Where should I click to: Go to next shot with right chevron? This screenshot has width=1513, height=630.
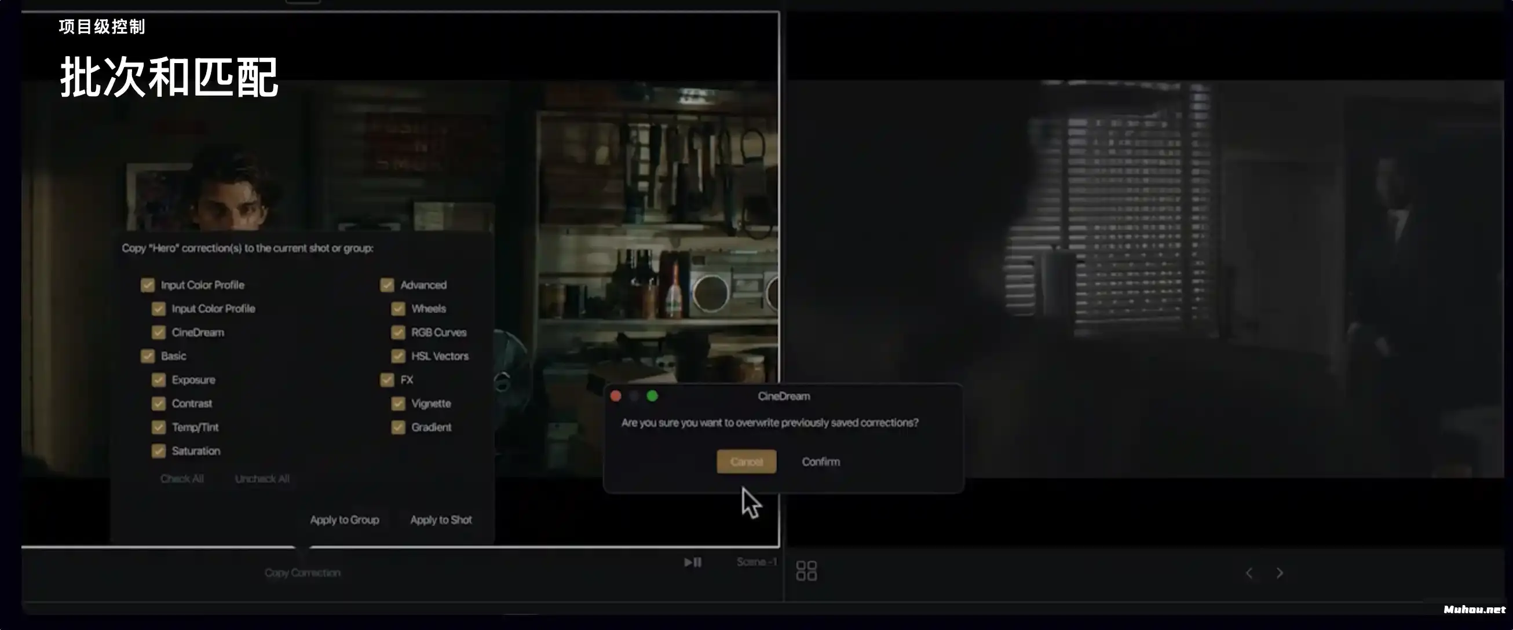tap(1280, 573)
